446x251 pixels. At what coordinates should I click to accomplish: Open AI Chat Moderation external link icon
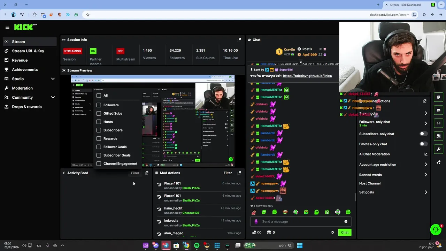tap(426, 154)
